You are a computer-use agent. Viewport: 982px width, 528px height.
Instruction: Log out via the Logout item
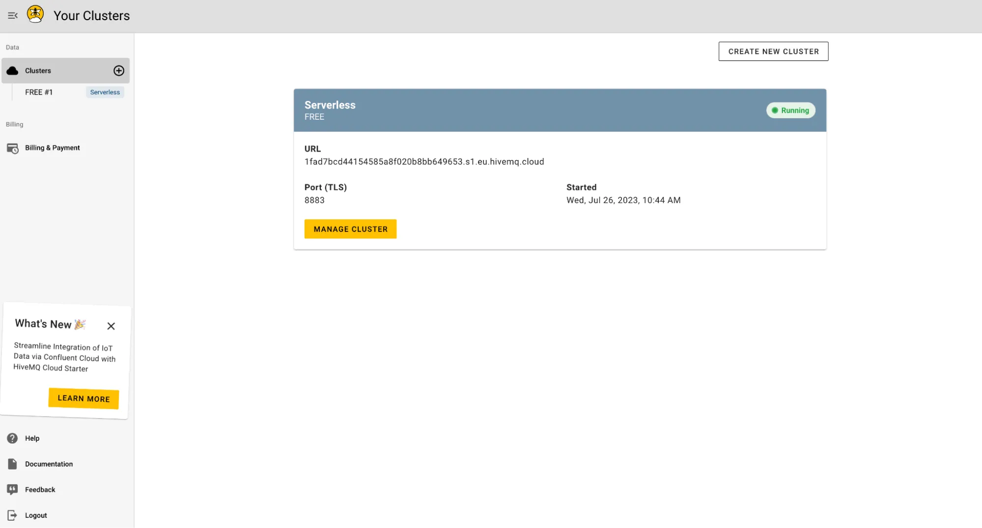pos(36,515)
